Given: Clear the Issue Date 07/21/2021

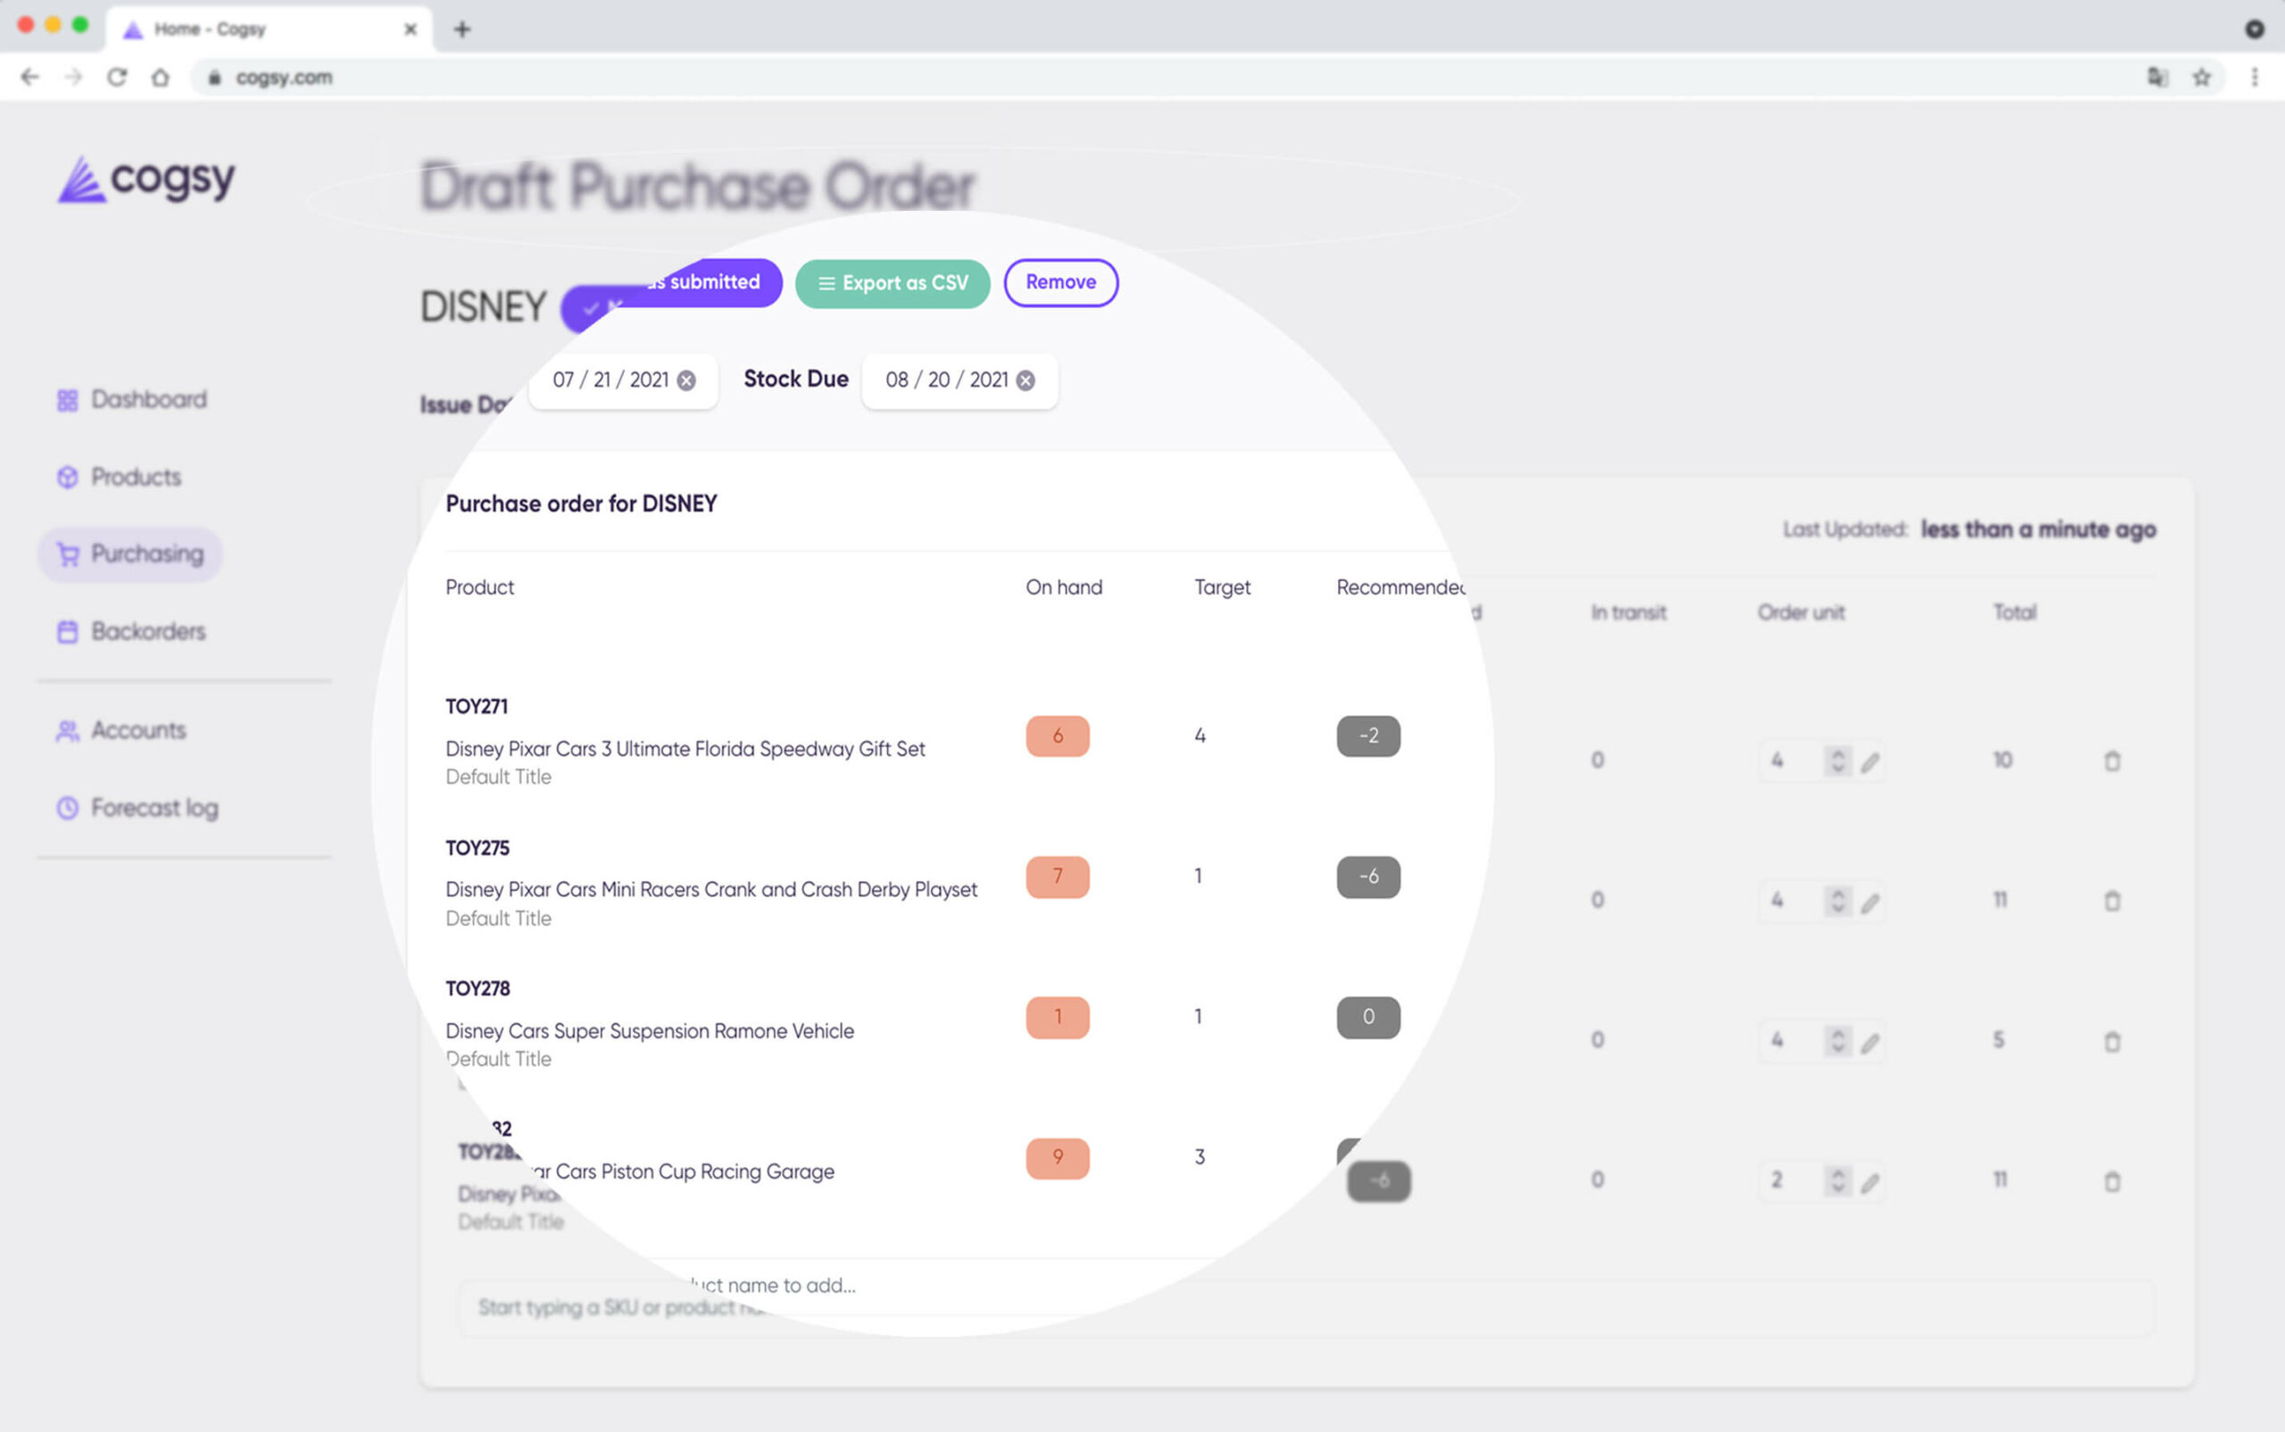Looking at the screenshot, I should pyautogui.click(x=686, y=380).
